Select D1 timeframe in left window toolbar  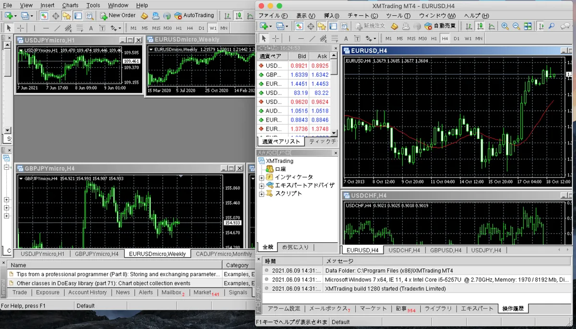tap(202, 28)
